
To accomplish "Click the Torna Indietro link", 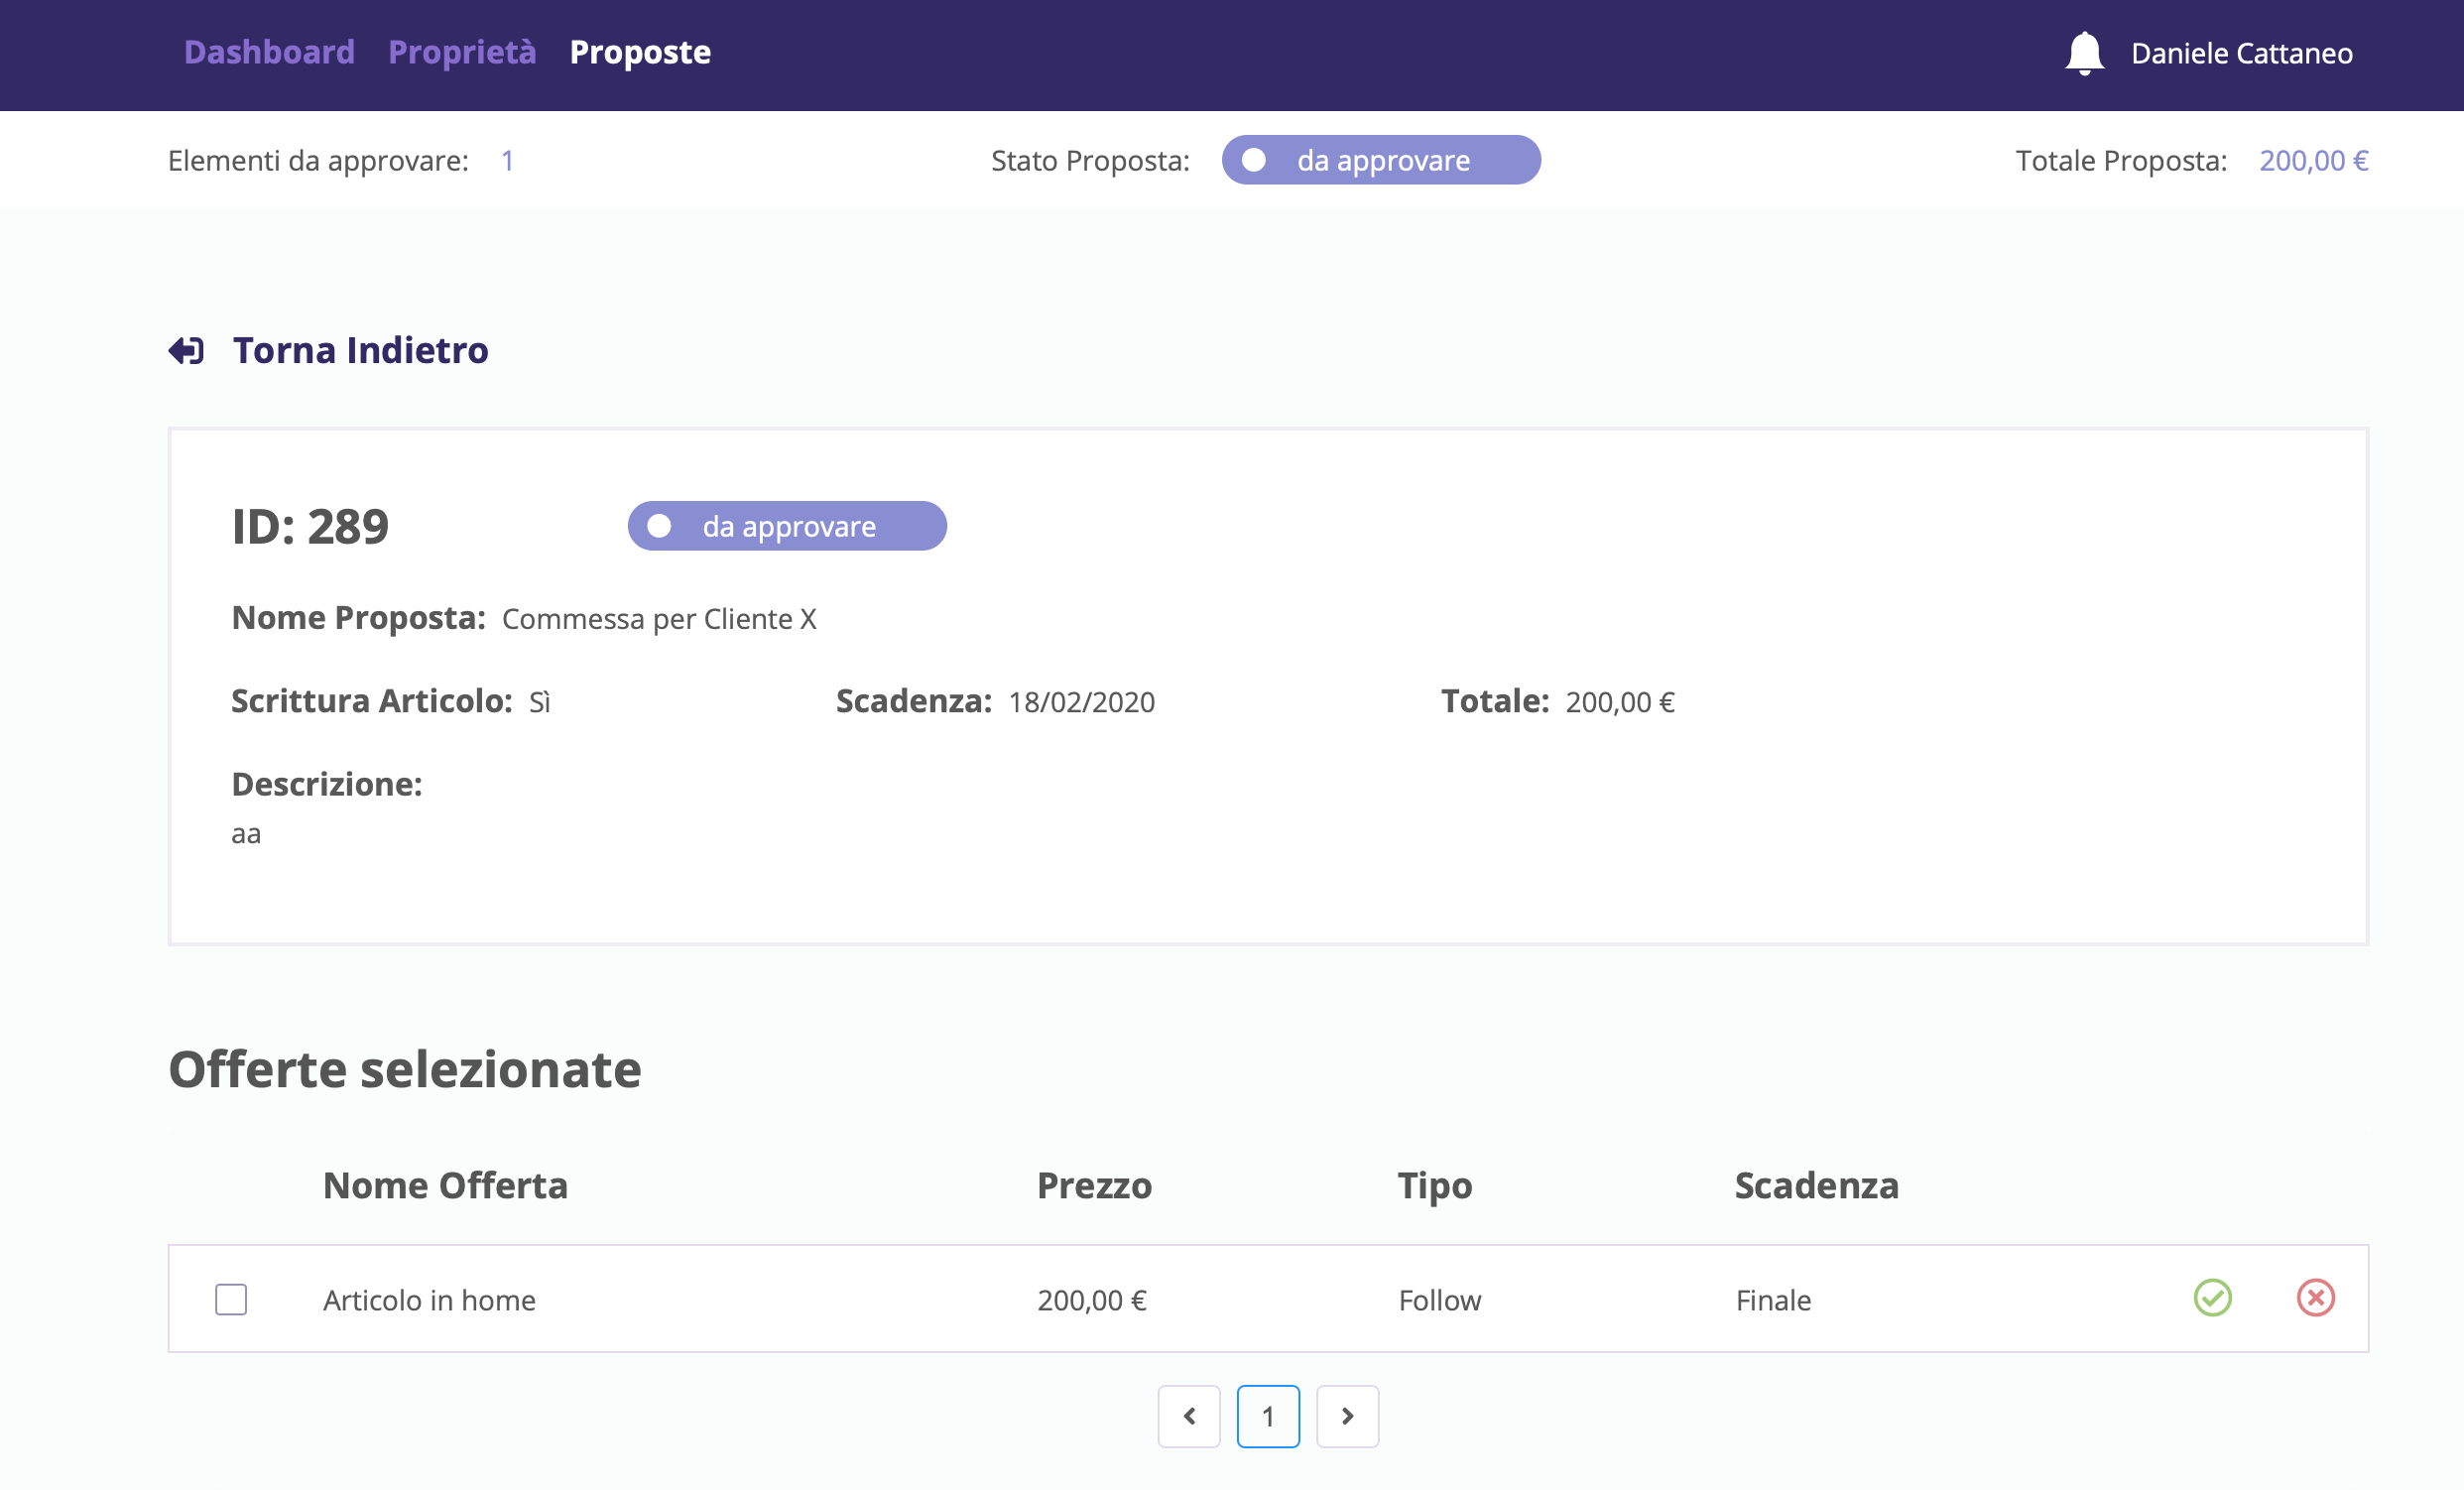I will click(x=360, y=351).
